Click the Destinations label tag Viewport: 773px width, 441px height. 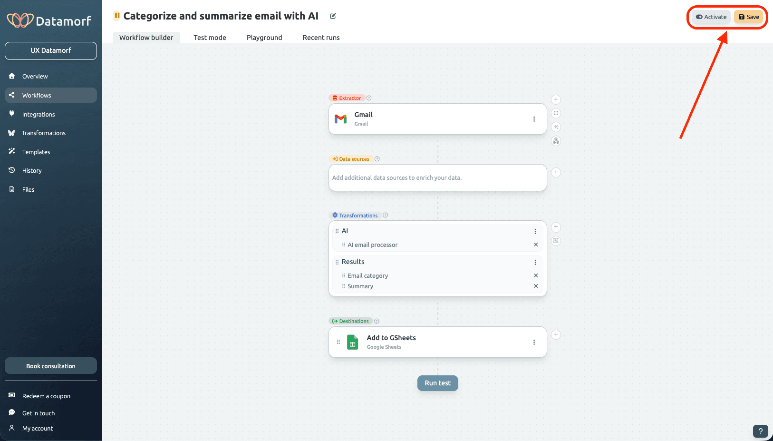351,321
